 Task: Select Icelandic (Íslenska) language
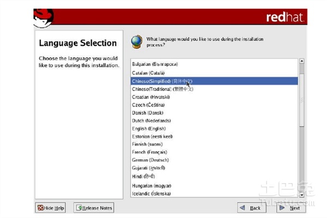click(x=214, y=193)
